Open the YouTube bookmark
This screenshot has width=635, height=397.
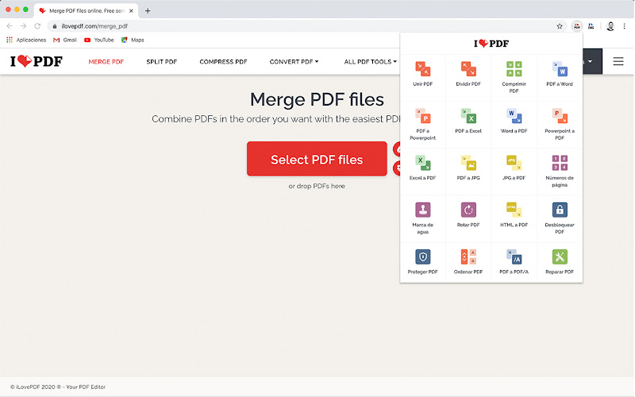click(98, 40)
